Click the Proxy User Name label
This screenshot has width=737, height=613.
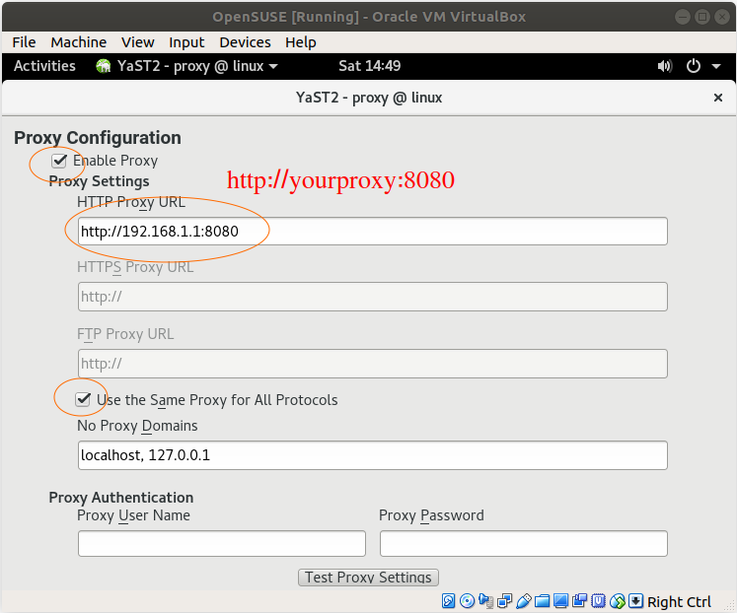tap(133, 515)
